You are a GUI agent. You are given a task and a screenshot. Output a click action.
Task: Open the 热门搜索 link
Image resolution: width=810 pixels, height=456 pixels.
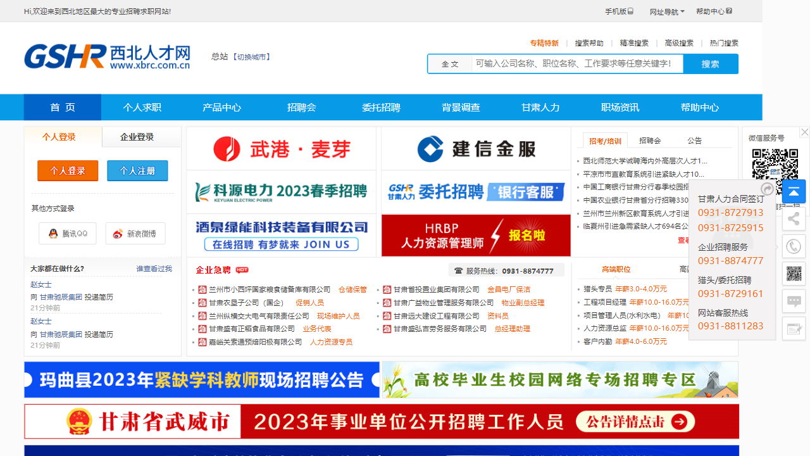pyautogui.click(x=724, y=43)
